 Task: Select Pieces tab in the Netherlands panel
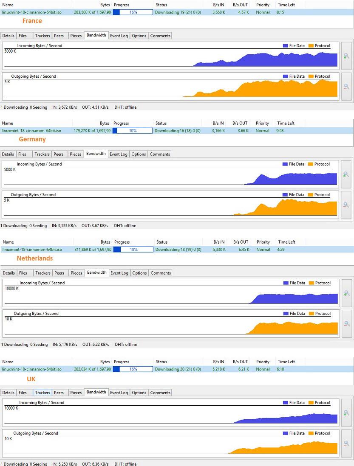click(x=76, y=273)
